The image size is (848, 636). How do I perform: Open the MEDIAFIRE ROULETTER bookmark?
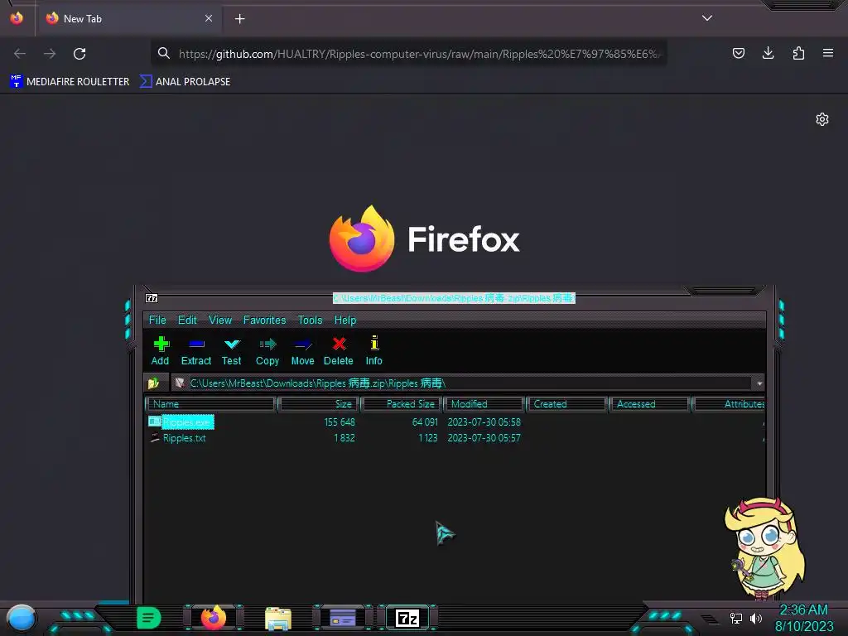tap(70, 82)
